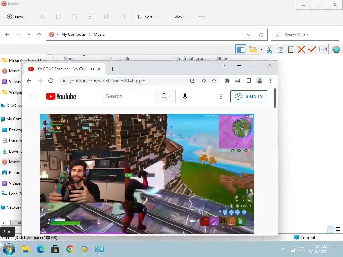Click the red X delete icon

point(301,49)
